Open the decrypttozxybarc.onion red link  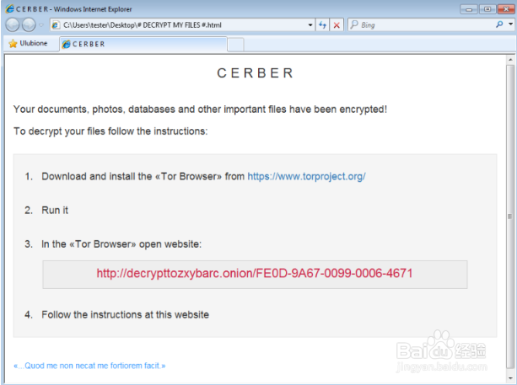pos(255,273)
